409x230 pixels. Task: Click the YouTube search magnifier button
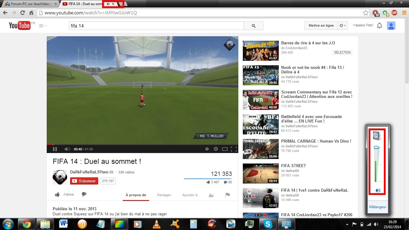tap(254, 26)
